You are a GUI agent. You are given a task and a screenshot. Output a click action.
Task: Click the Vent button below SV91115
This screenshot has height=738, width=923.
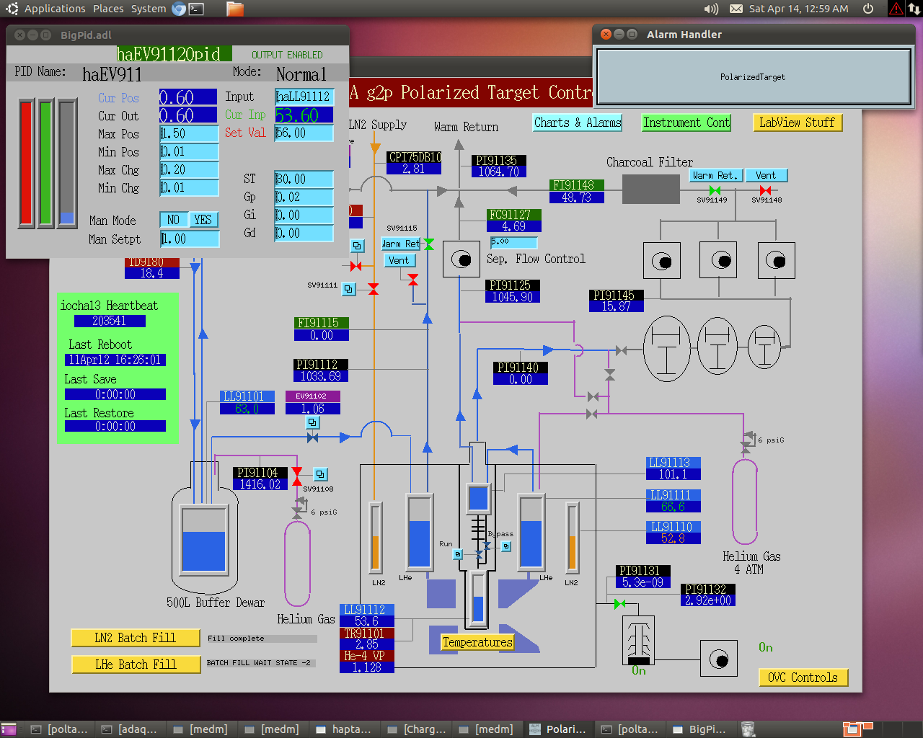(399, 260)
